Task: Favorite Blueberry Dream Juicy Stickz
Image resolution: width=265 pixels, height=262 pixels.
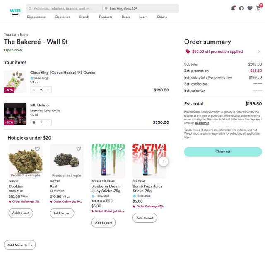Action: coord(120,149)
